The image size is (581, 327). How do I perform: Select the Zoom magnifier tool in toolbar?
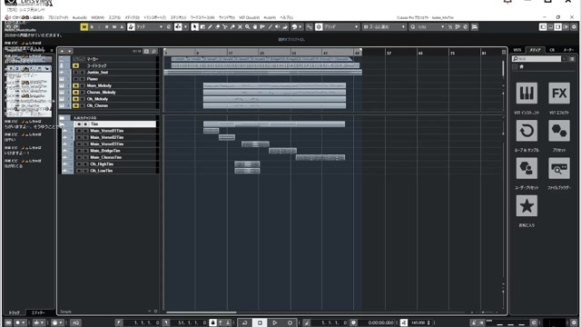[247, 27]
